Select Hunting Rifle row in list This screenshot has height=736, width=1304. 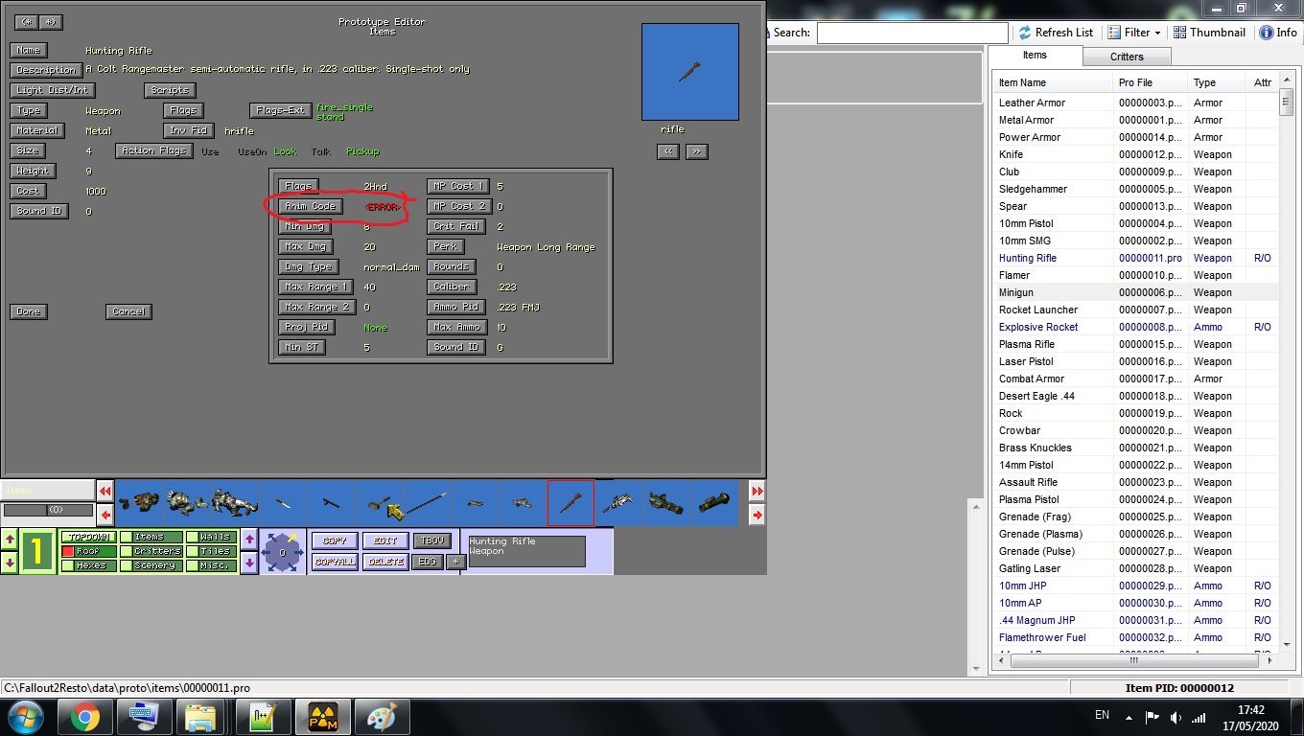[1136, 258]
